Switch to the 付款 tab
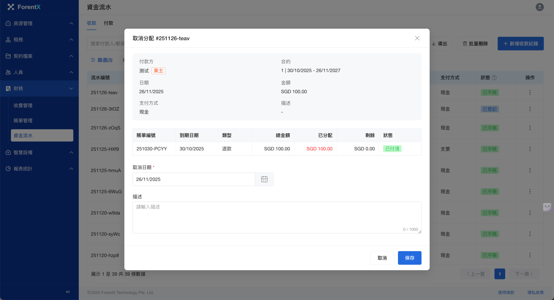This screenshot has width=554, height=300. (x=108, y=23)
